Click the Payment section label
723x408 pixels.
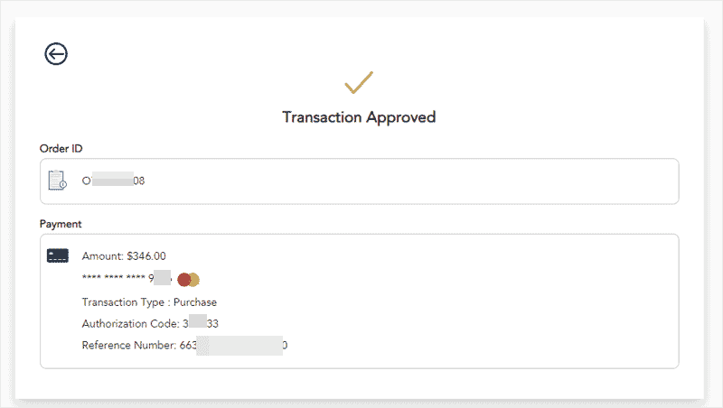coord(61,223)
